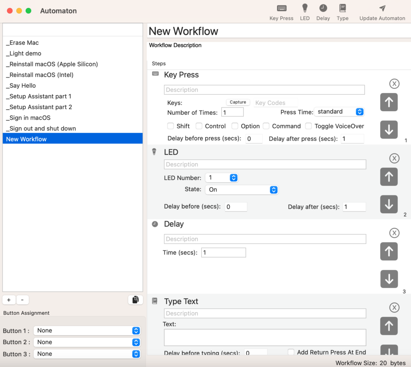Select _Sign in macOS workflow
This screenshot has width=411, height=367.
(73, 118)
